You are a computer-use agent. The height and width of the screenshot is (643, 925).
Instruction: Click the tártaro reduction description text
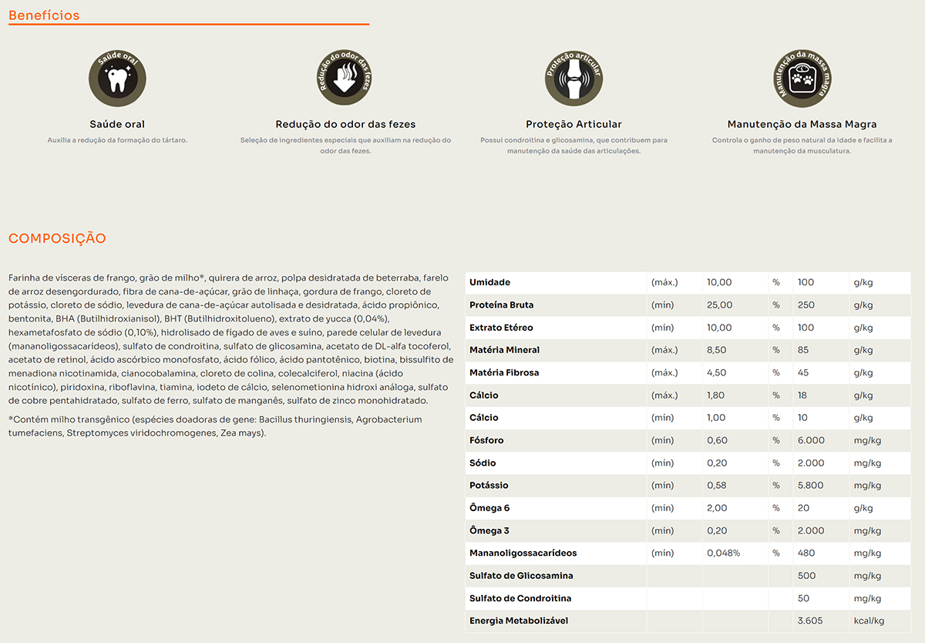tap(117, 140)
